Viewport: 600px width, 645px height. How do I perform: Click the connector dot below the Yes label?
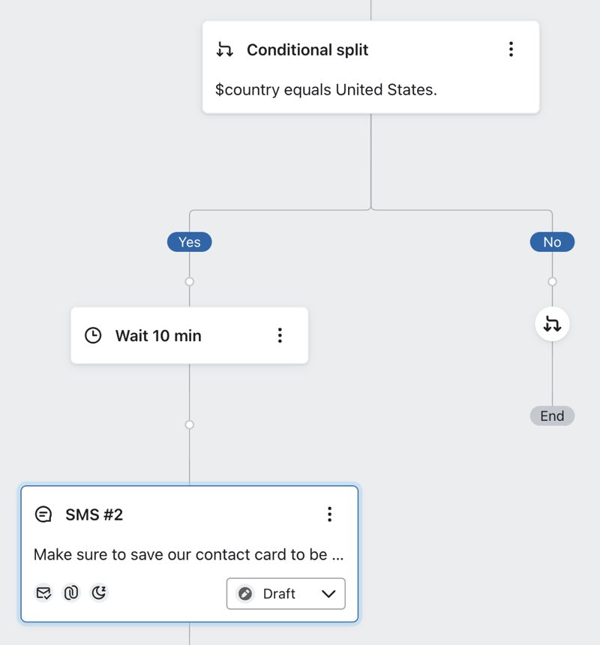189,281
